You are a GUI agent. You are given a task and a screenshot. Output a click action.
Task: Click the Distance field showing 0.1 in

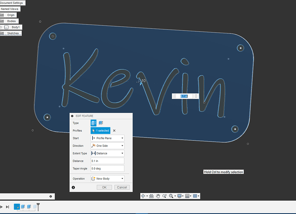[107, 161]
